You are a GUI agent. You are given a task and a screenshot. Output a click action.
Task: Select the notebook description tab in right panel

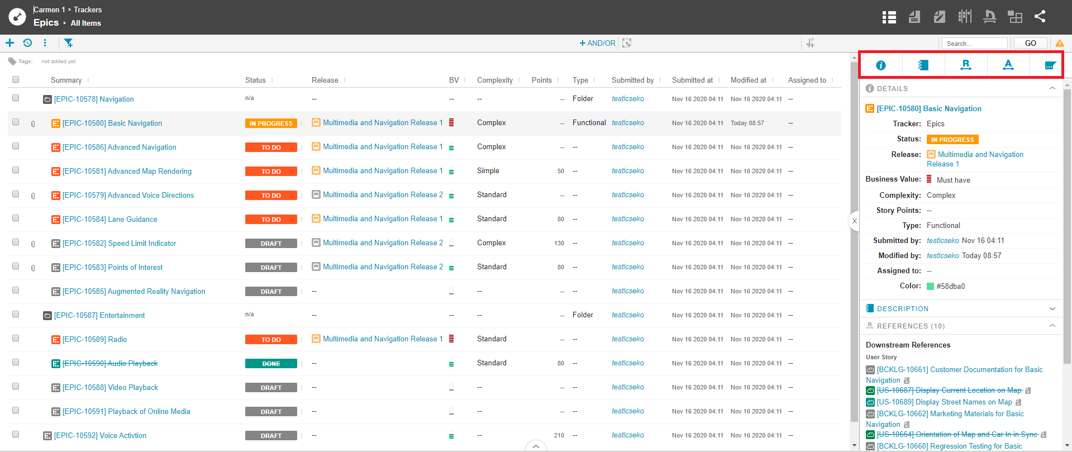pyautogui.click(x=923, y=65)
